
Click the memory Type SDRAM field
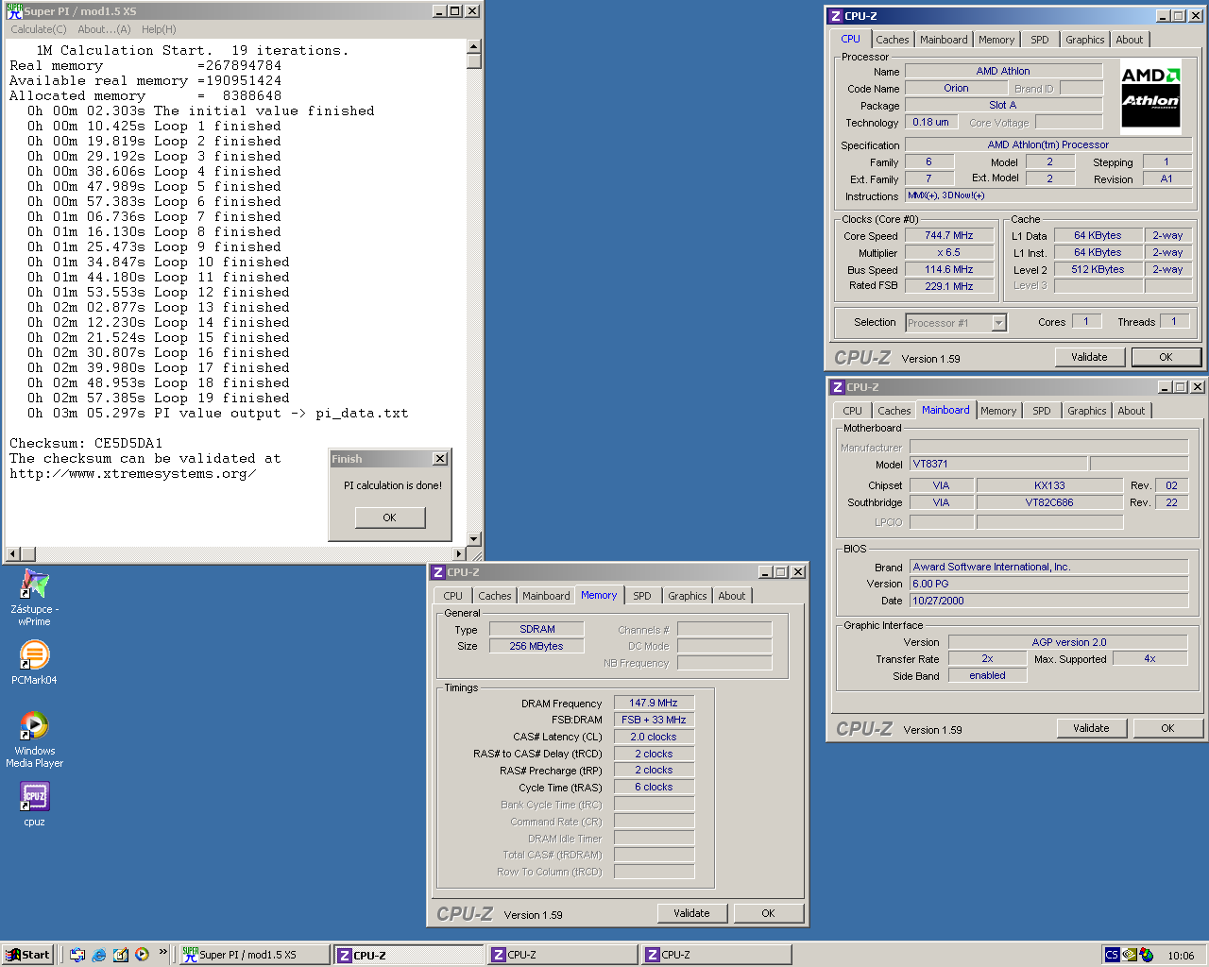[536, 629]
